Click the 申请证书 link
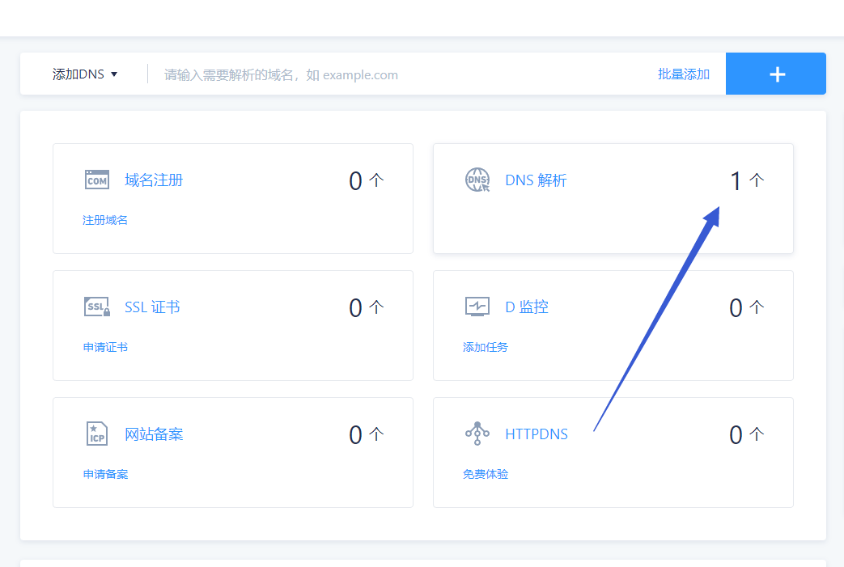The image size is (844, 567). coord(105,347)
